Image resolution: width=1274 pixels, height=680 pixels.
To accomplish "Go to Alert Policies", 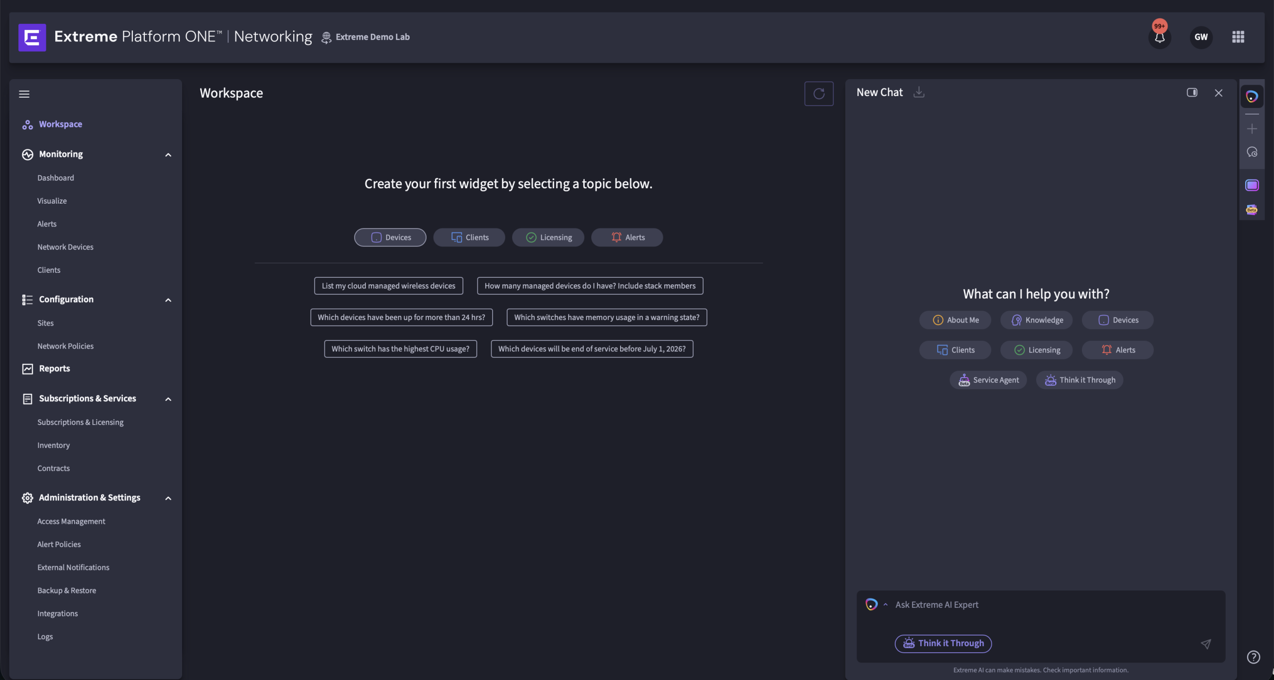I will click(59, 544).
